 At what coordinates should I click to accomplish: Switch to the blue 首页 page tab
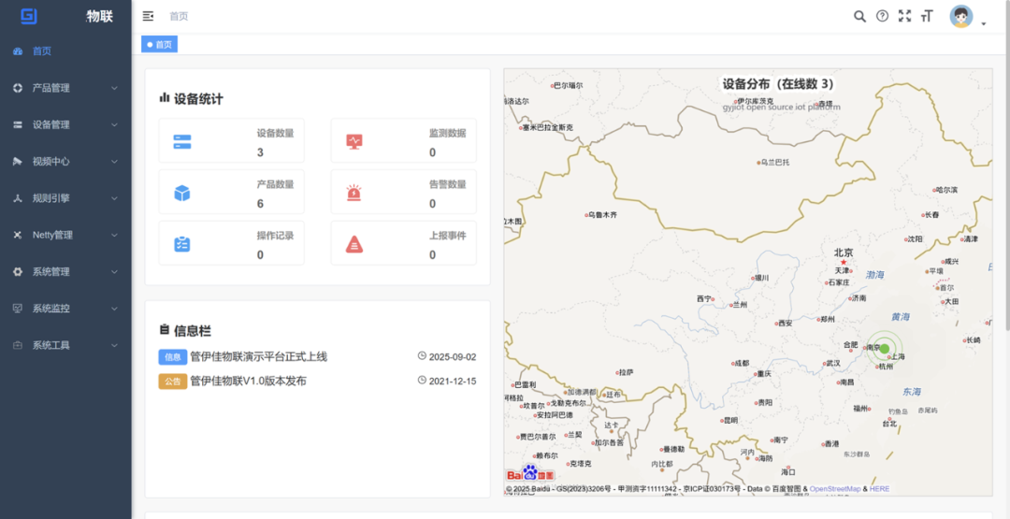[x=159, y=45]
